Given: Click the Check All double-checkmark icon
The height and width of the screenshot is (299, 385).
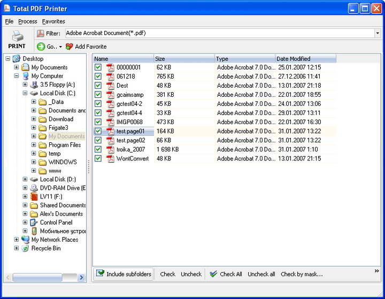Looking at the screenshot, I should (x=213, y=274).
